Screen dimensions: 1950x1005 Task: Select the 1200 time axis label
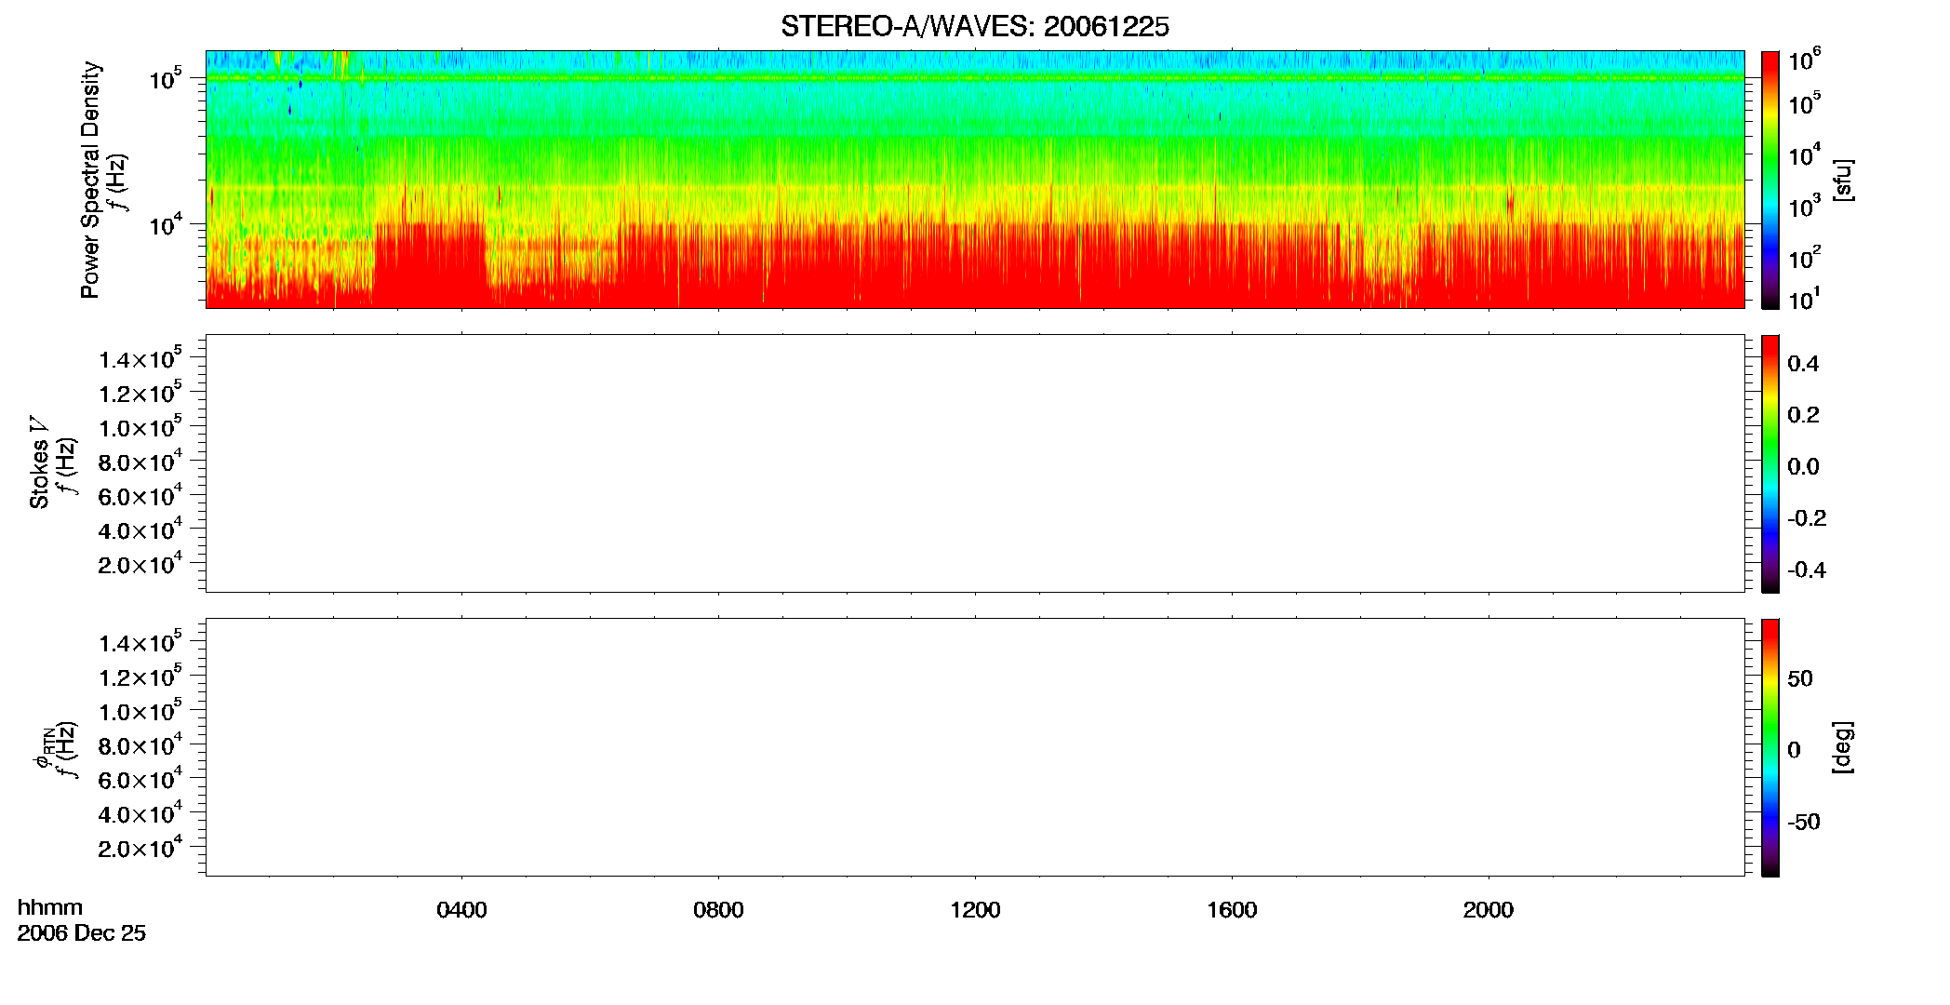pos(975,910)
